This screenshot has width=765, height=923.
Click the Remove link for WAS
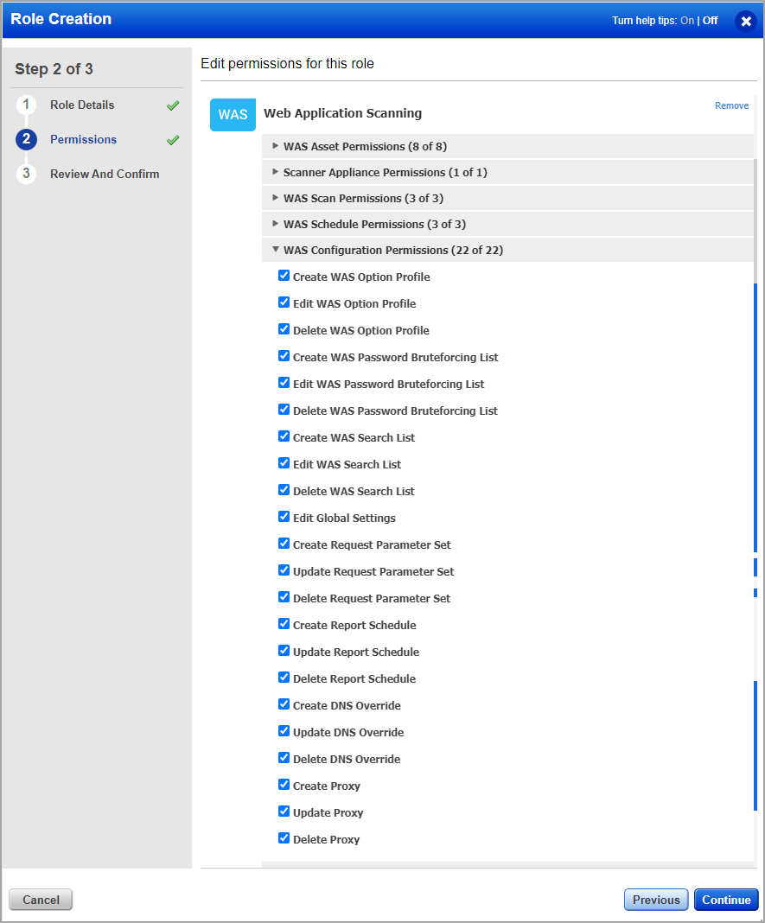pyautogui.click(x=731, y=105)
